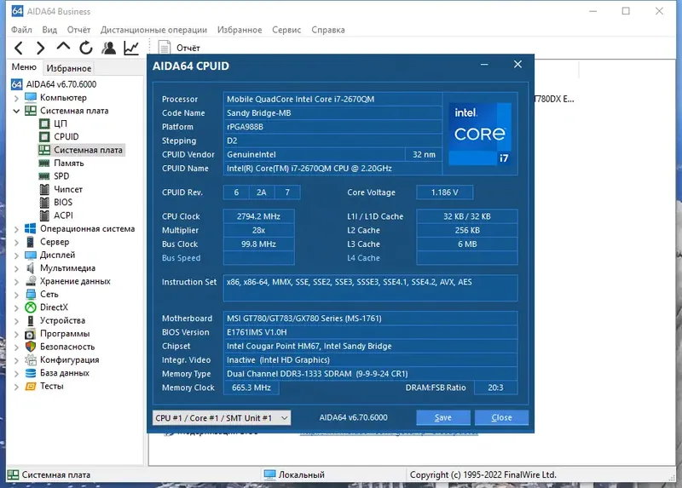Click the Motherboard MSI GT780 value

371,318
